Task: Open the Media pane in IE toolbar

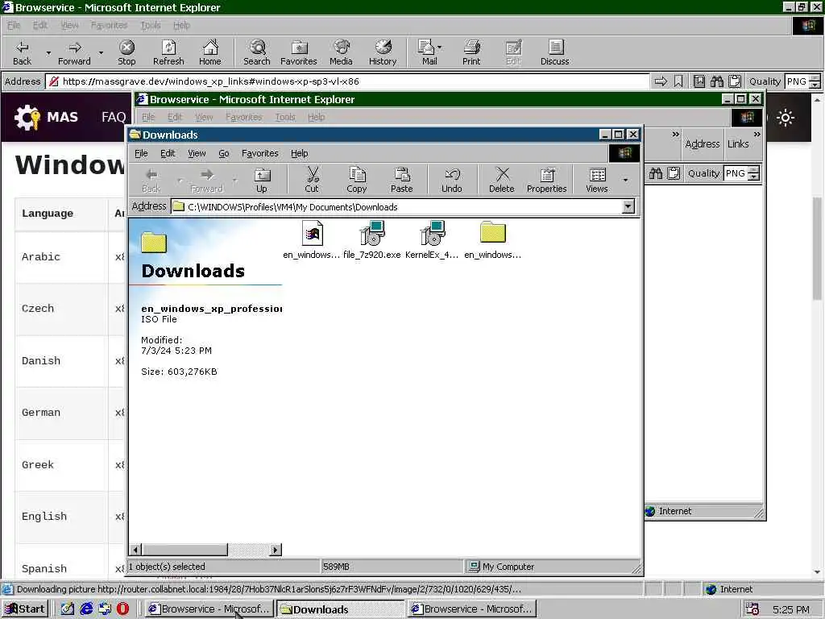Action: click(x=341, y=52)
